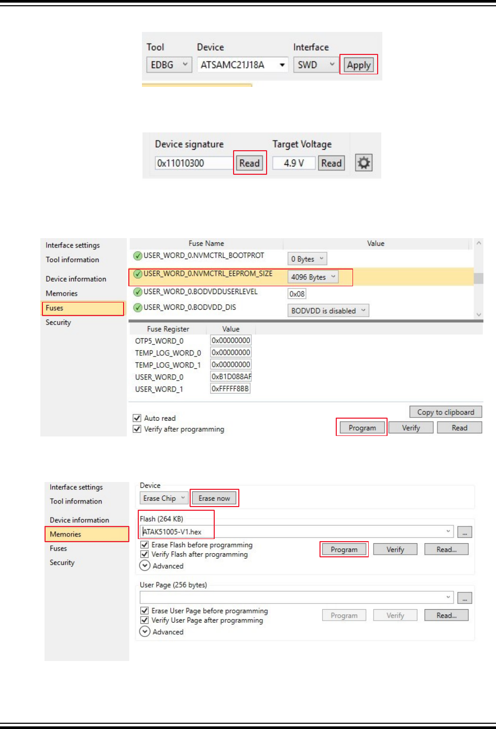The height and width of the screenshot is (729, 496).
Task: Click green check icon next to BODVDD_DIS fuse
Action: click(138, 308)
